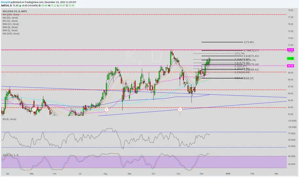299x177 pixels.
Task: Select the RSI (6, close) pane label
Action: 9,119
